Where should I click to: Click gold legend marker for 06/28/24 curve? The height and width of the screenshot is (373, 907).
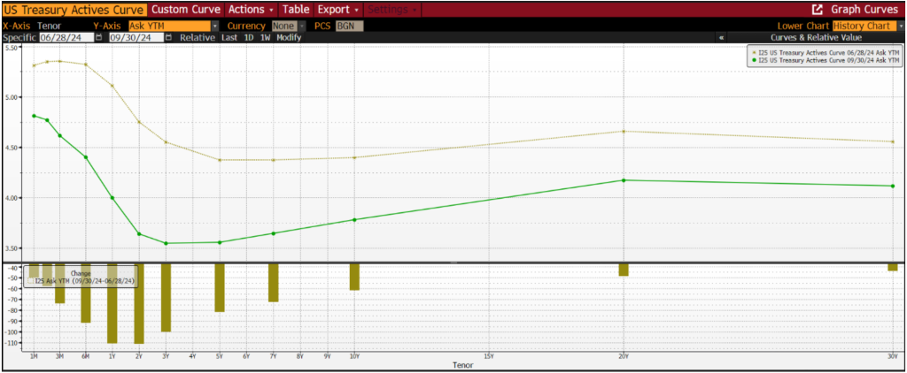tap(755, 52)
